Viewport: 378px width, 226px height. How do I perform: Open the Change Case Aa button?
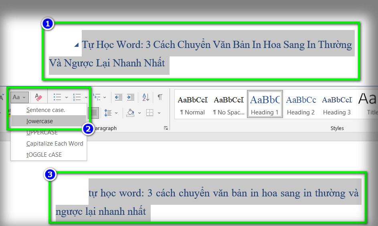(20, 97)
